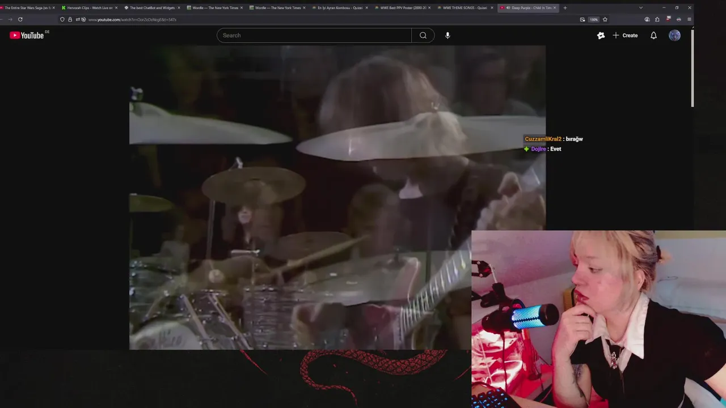Start voice search with the microphone icon
The width and height of the screenshot is (726, 408).
(x=448, y=35)
